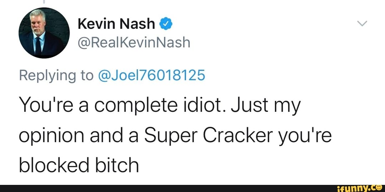Open the tweet options chevron
Screen dimensions: 385x192
click(x=362, y=24)
